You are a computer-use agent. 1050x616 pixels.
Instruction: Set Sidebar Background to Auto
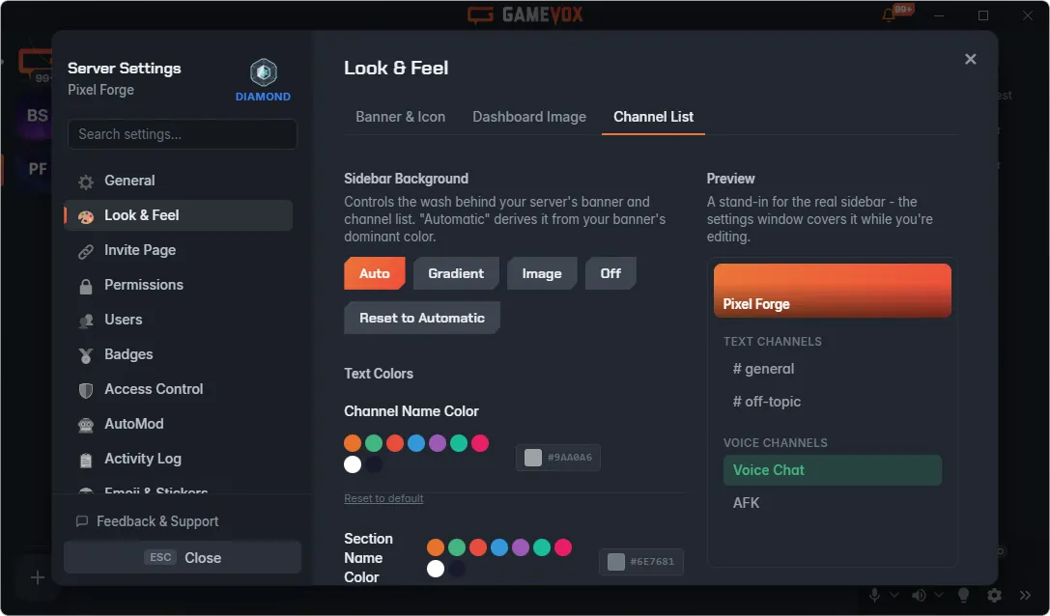click(375, 273)
